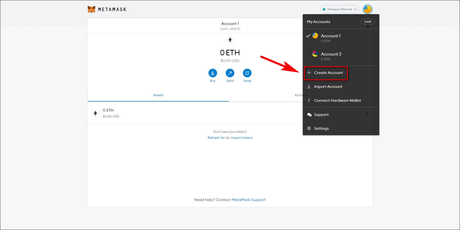This screenshot has height=230, width=460.
Task: Click the import tokens link
Action: 242,138
